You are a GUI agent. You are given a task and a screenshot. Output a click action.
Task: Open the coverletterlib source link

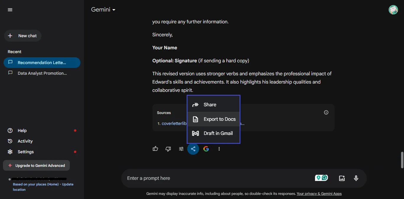pyautogui.click(x=174, y=123)
